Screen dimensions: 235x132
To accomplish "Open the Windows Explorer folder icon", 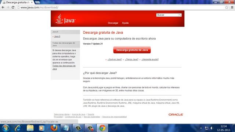I will tap(30, 128).
